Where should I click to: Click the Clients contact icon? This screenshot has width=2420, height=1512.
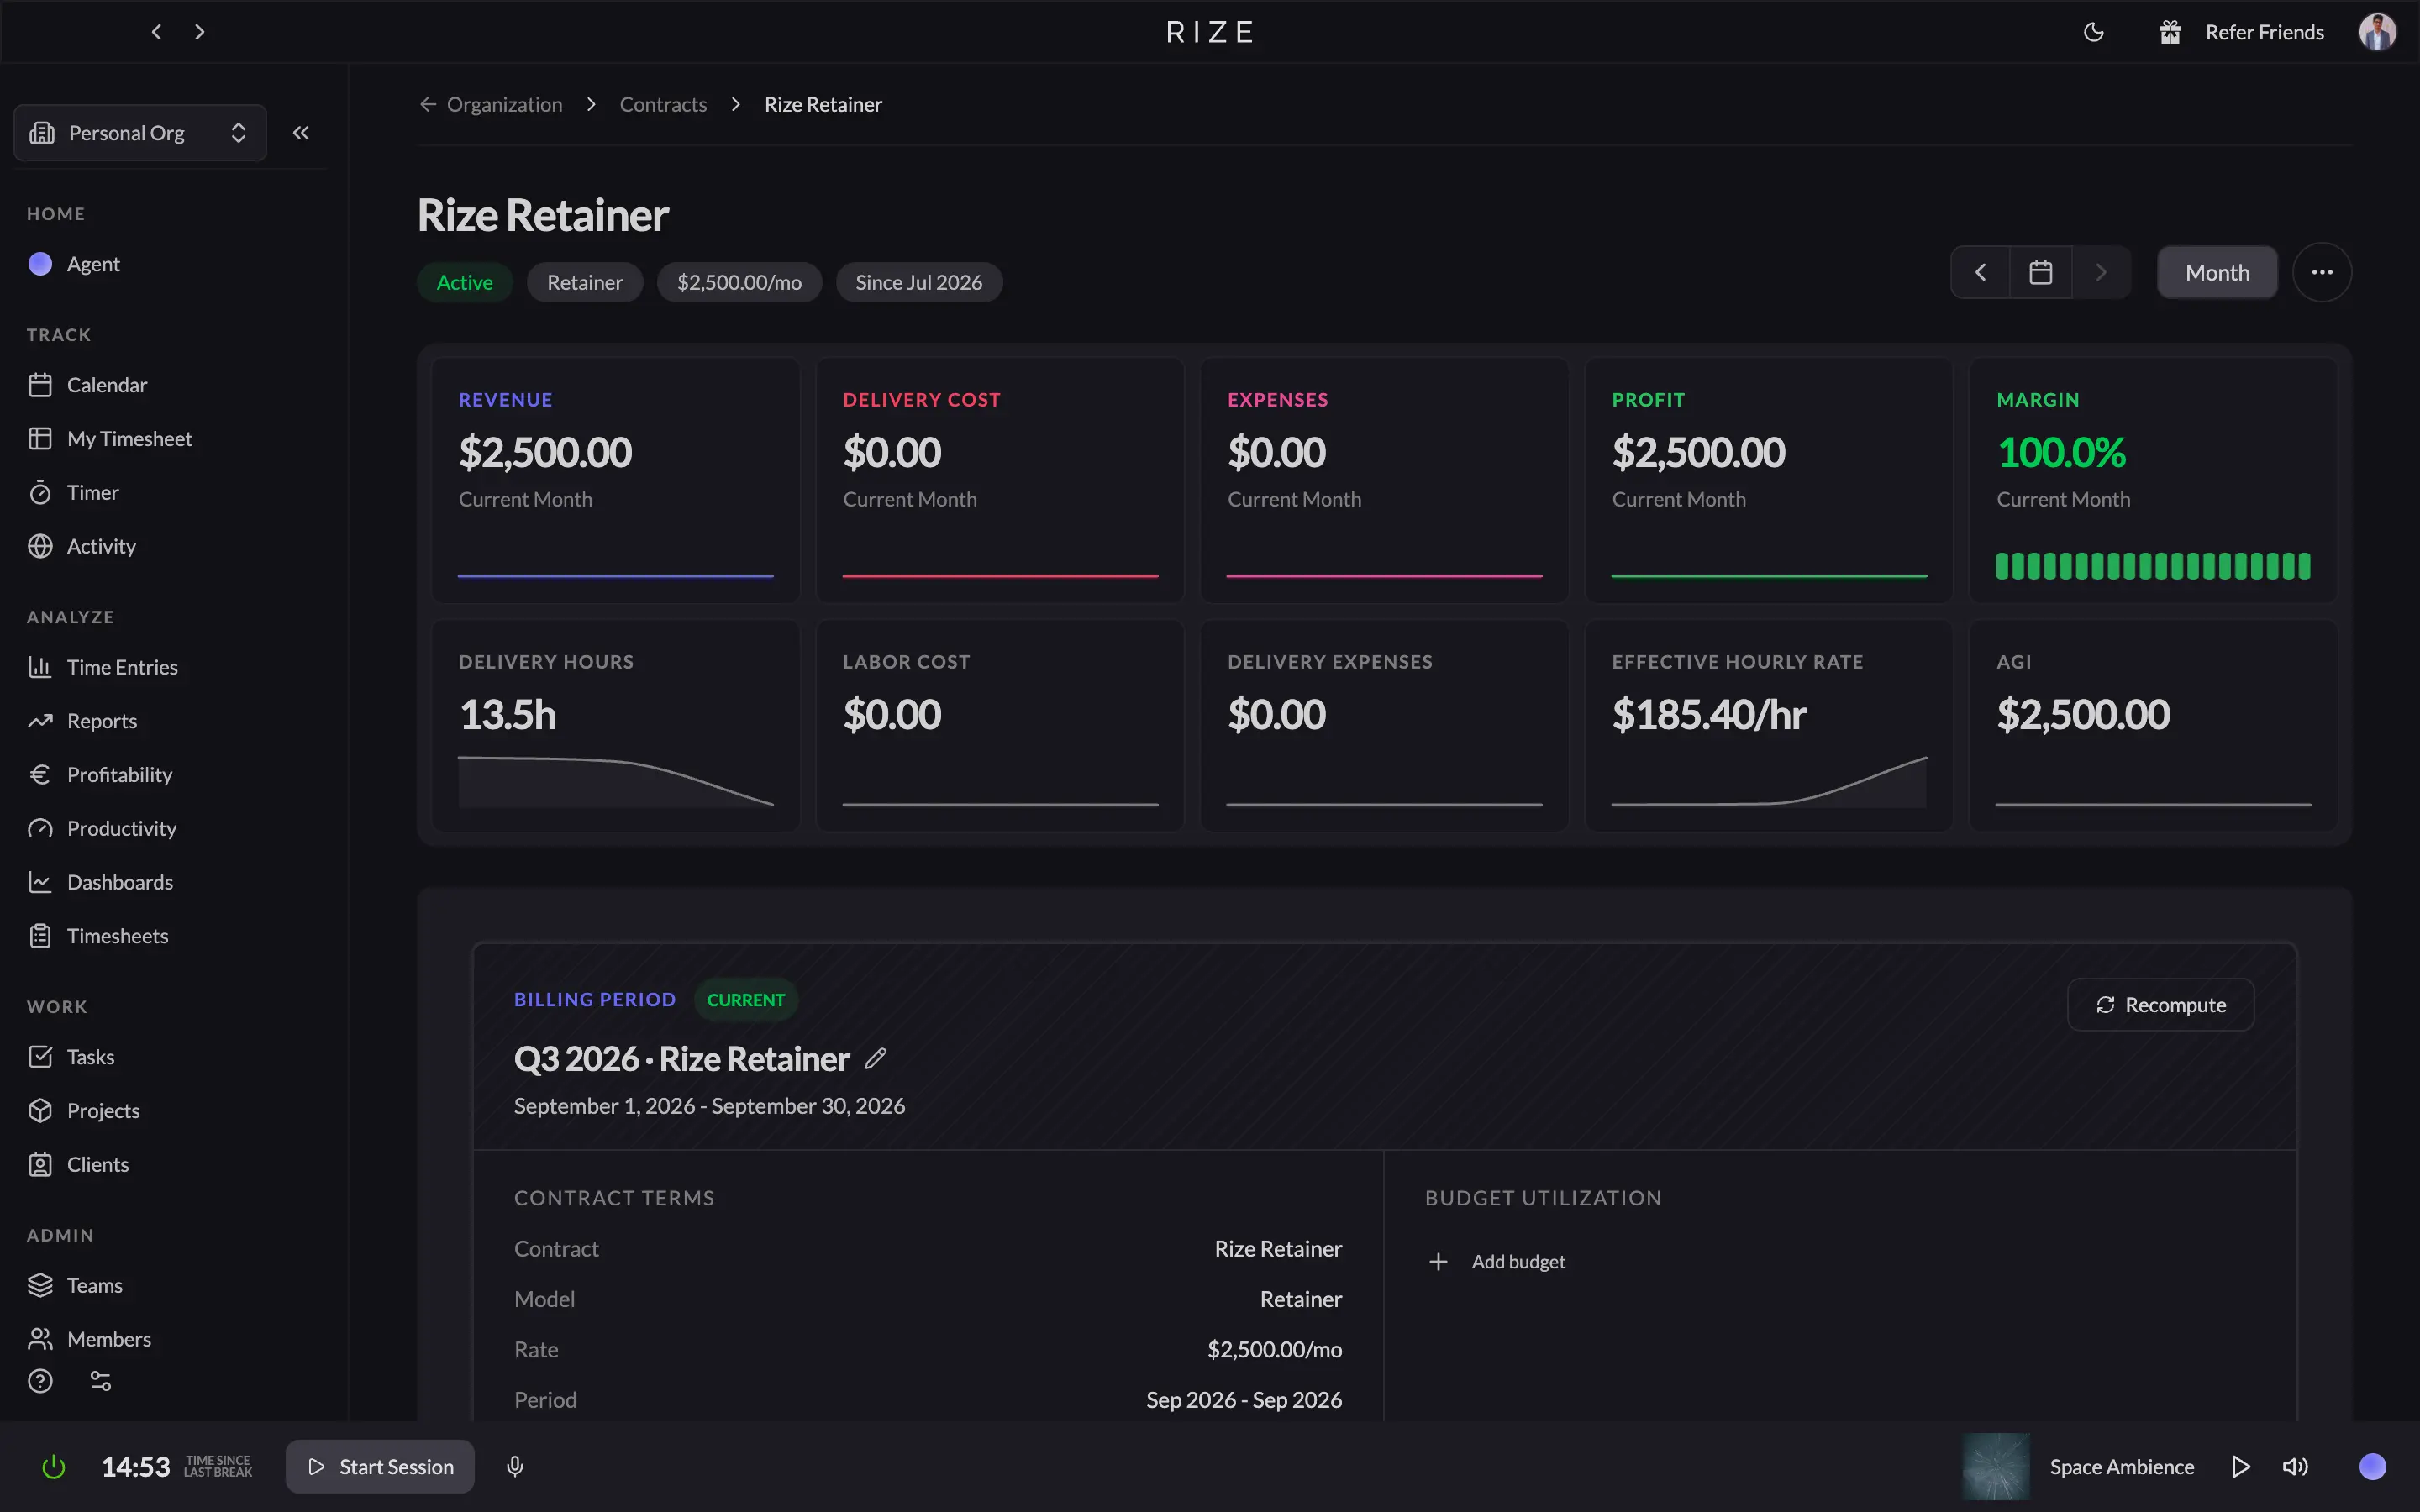coord(40,1165)
